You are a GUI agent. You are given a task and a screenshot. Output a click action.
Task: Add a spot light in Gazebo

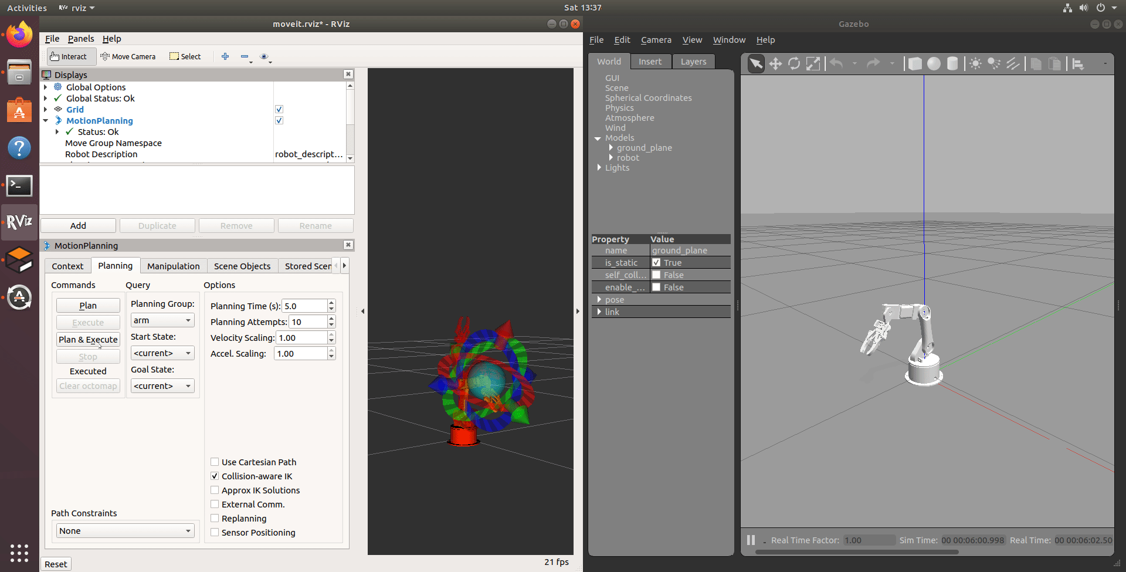(x=994, y=63)
